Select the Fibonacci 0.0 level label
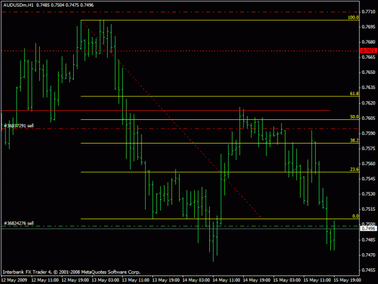 click(x=356, y=216)
